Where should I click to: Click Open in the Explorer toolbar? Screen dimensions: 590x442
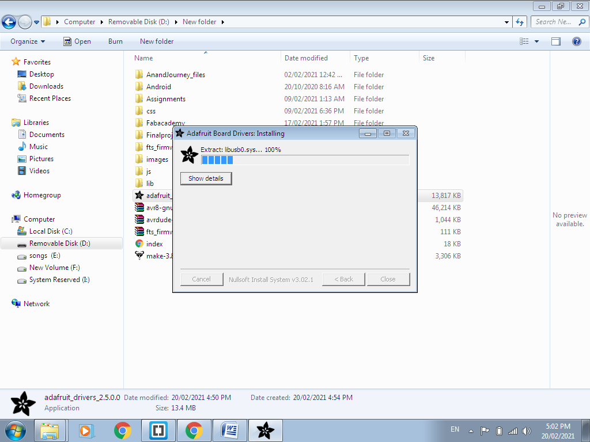tap(77, 41)
